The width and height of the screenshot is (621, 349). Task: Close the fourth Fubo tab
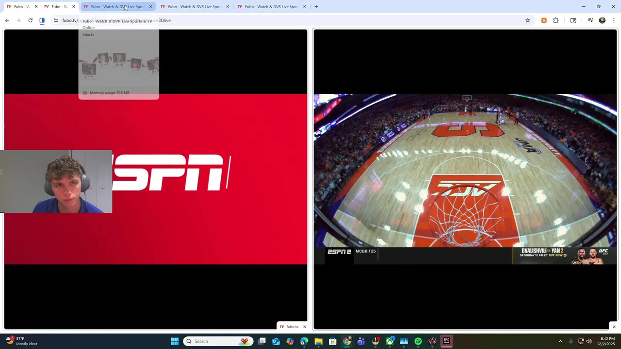tap(228, 7)
